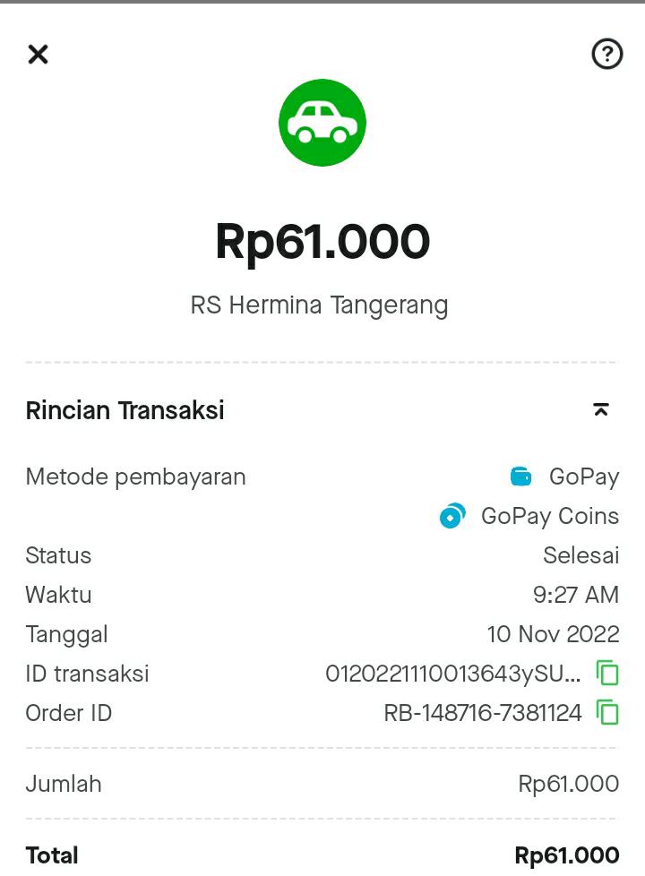Image resolution: width=645 pixels, height=876 pixels.
Task: Copy the transaction ID
Action: point(607,673)
